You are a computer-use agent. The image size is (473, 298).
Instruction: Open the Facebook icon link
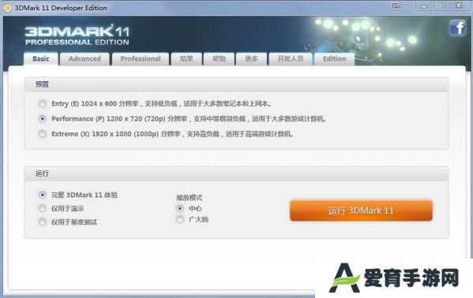[x=458, y=28]
